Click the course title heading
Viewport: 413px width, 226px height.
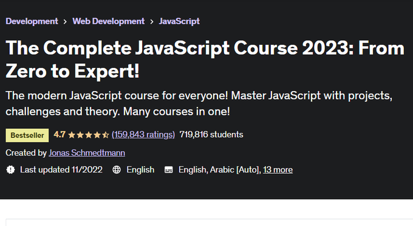[205, 60]
